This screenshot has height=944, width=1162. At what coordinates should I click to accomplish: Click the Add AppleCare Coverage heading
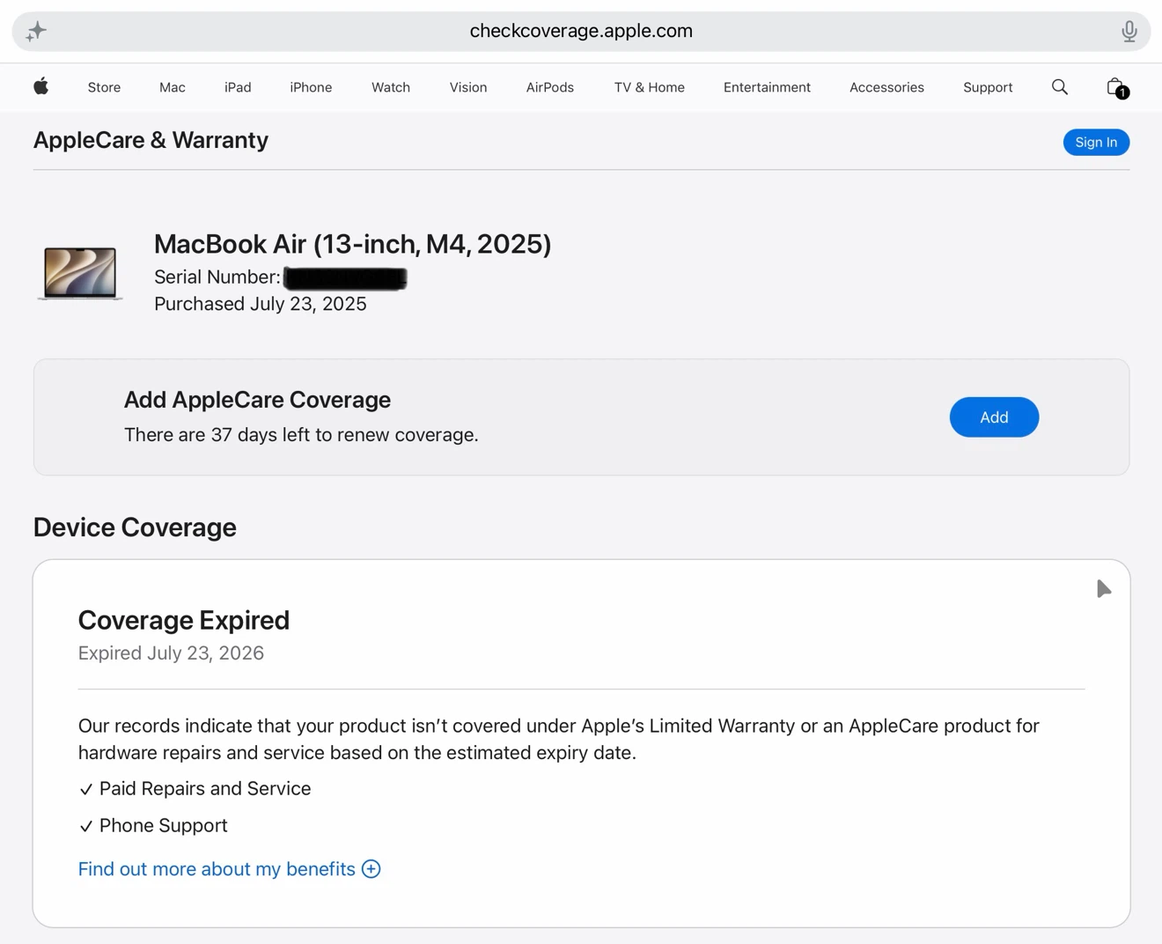(257, 400)
